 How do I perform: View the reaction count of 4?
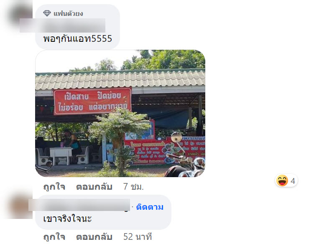tap(293, 181)
